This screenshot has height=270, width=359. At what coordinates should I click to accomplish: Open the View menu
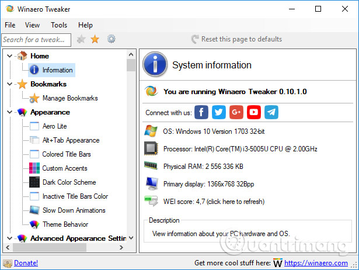(x=32, y=25)
